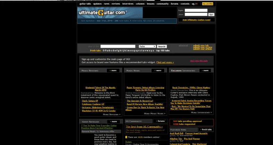Viewport: 273px width, 145px height.
Task: Open the advanced search link
Action: pyautogui.click(x=183, y=45)
